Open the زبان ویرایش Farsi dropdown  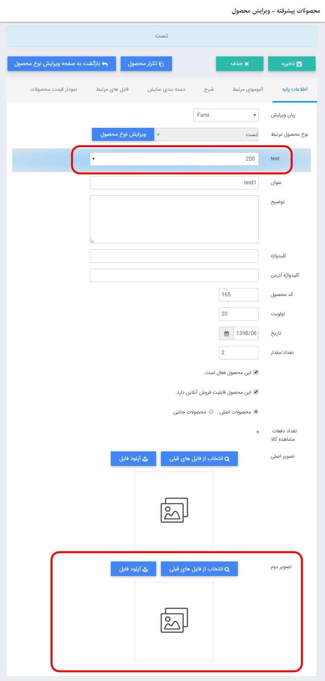pos(226,115)
